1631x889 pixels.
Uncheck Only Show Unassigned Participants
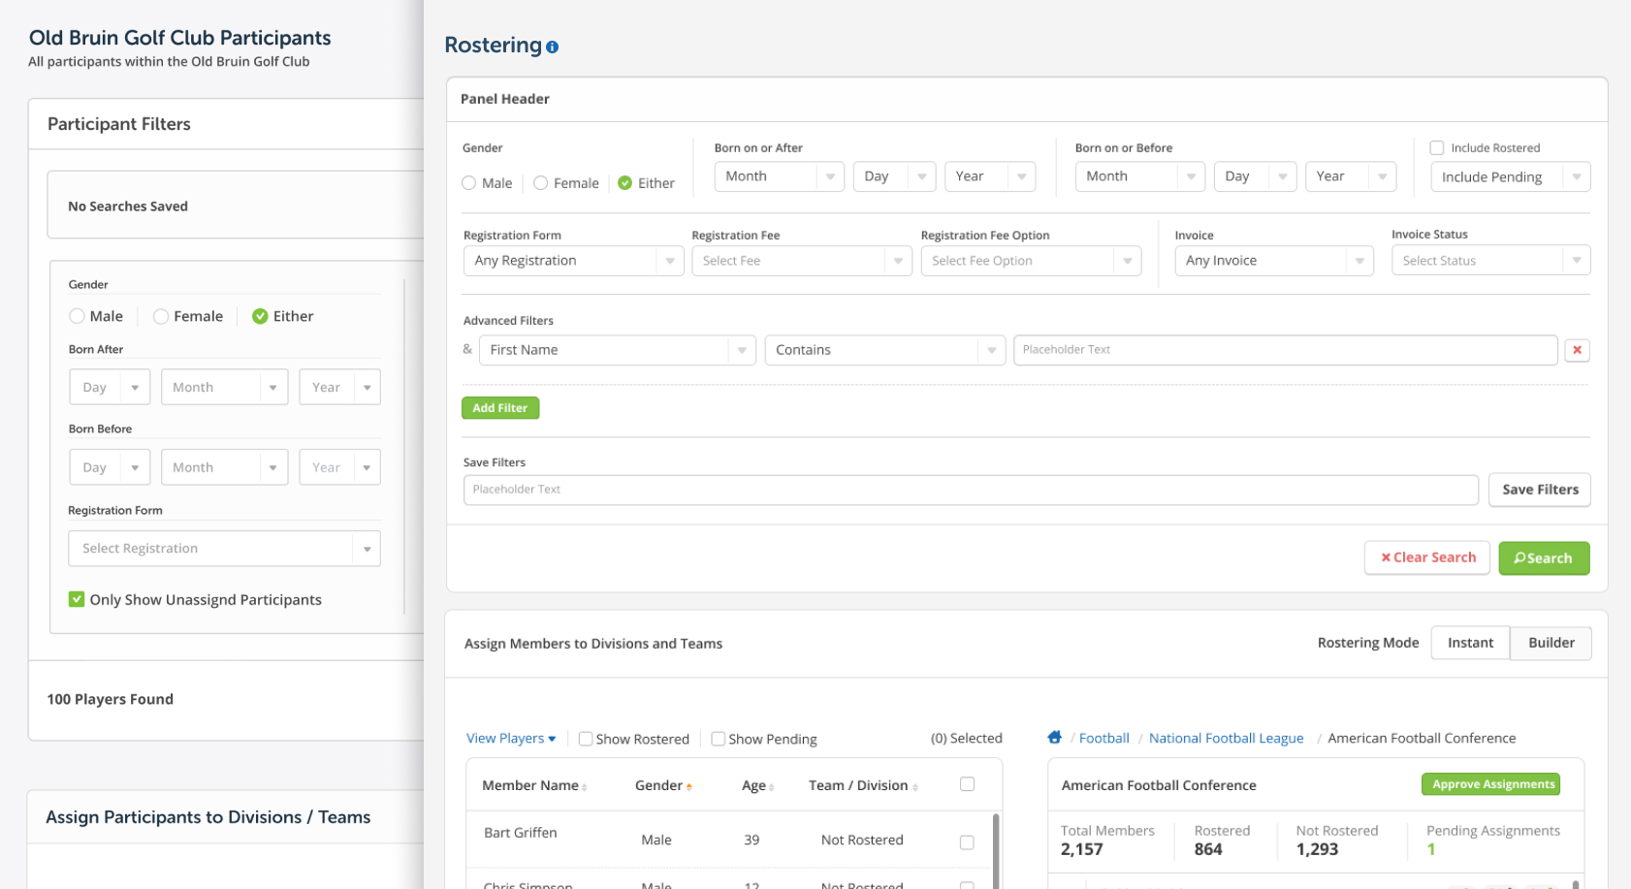click(77, 600)
